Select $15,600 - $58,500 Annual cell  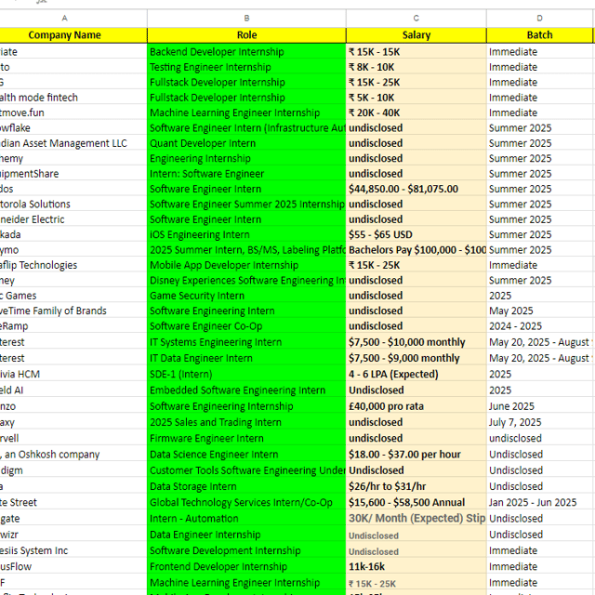[x=416, y=502]
